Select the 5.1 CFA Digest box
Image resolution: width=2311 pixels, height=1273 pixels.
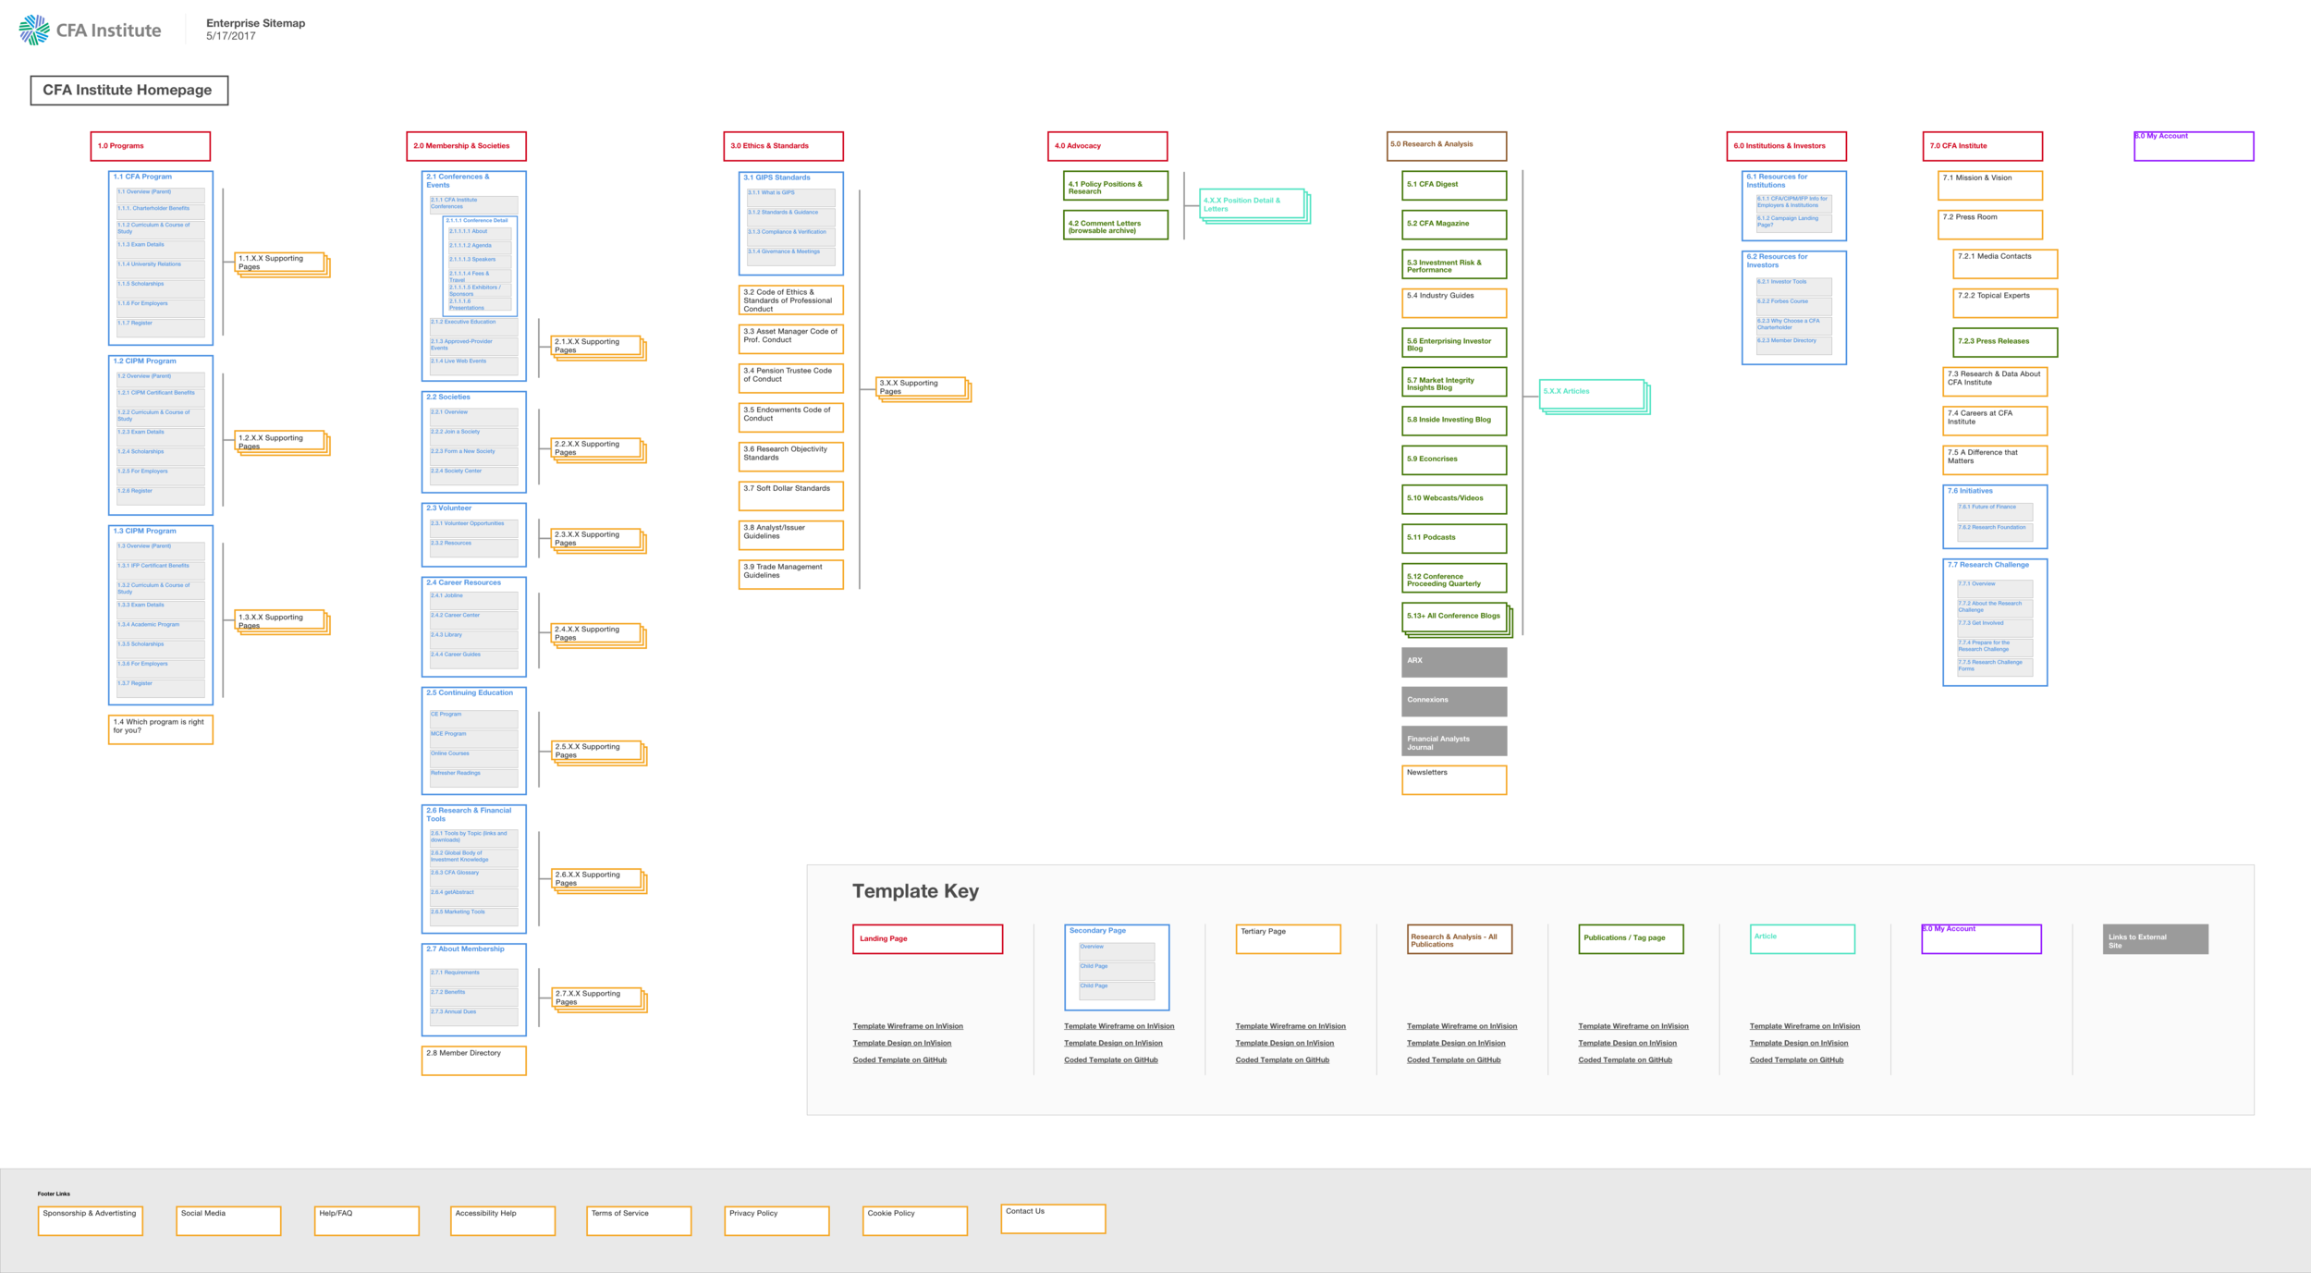coord(1454,186)
